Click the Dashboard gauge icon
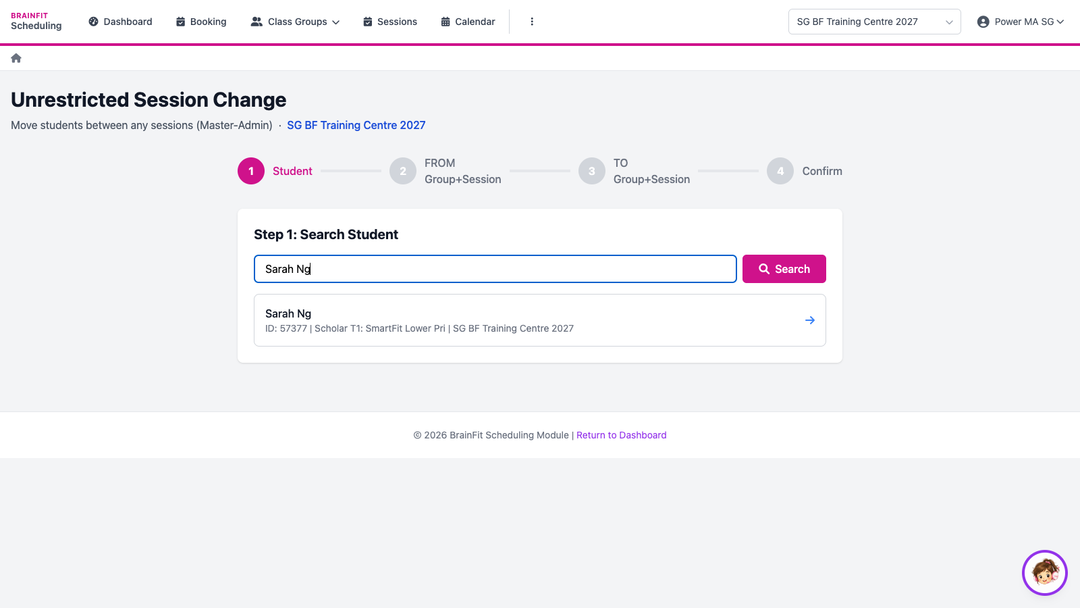Image resolution: width=1080 pixels, height=608 pixels. 94,22
